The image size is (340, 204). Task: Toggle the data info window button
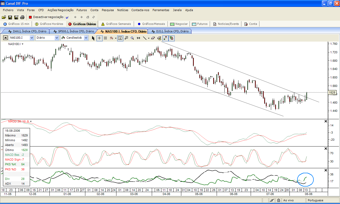click(x=120, y=38)
